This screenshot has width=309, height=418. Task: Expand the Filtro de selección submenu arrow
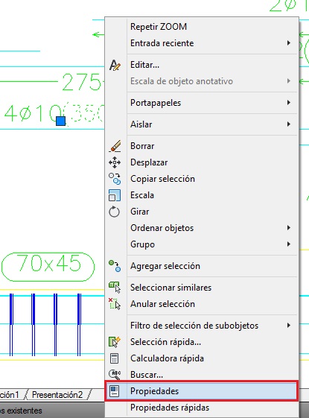[x=289, y=325]
